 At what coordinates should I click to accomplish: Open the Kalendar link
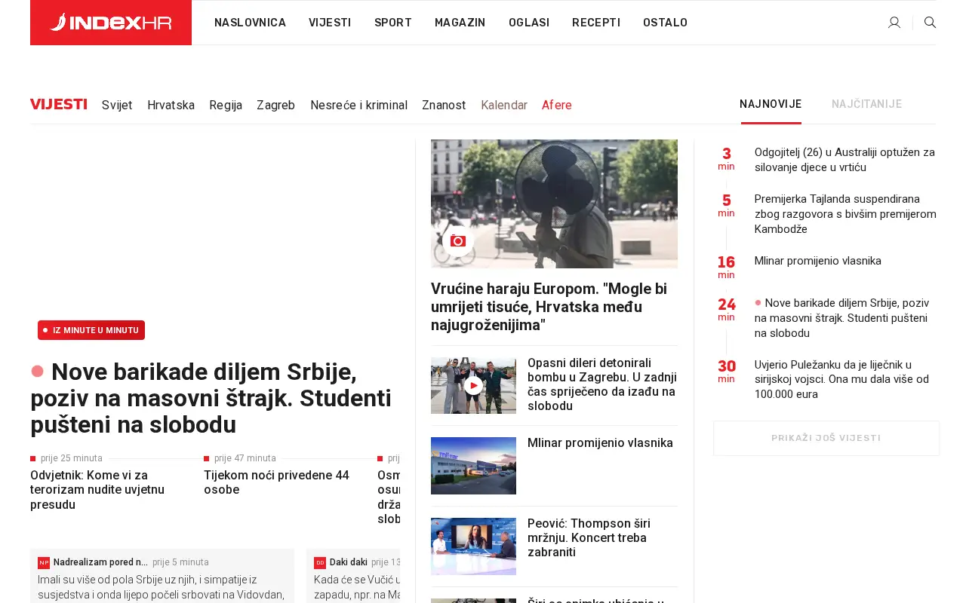tap(504, 106)
